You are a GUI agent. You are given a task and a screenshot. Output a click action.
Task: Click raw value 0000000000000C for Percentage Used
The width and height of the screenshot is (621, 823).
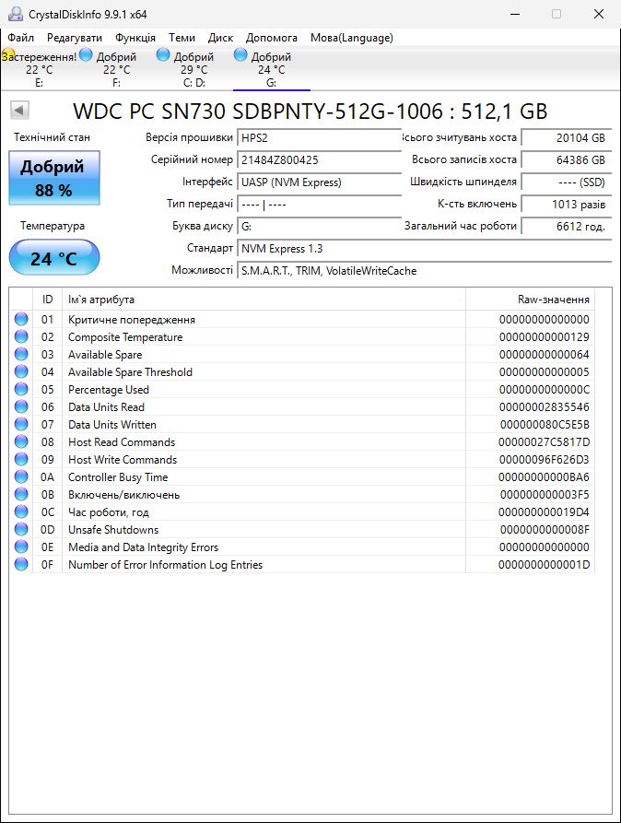point(544,390)
